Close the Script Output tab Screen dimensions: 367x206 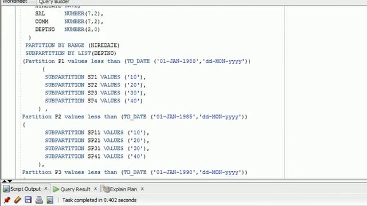[46, 188]
